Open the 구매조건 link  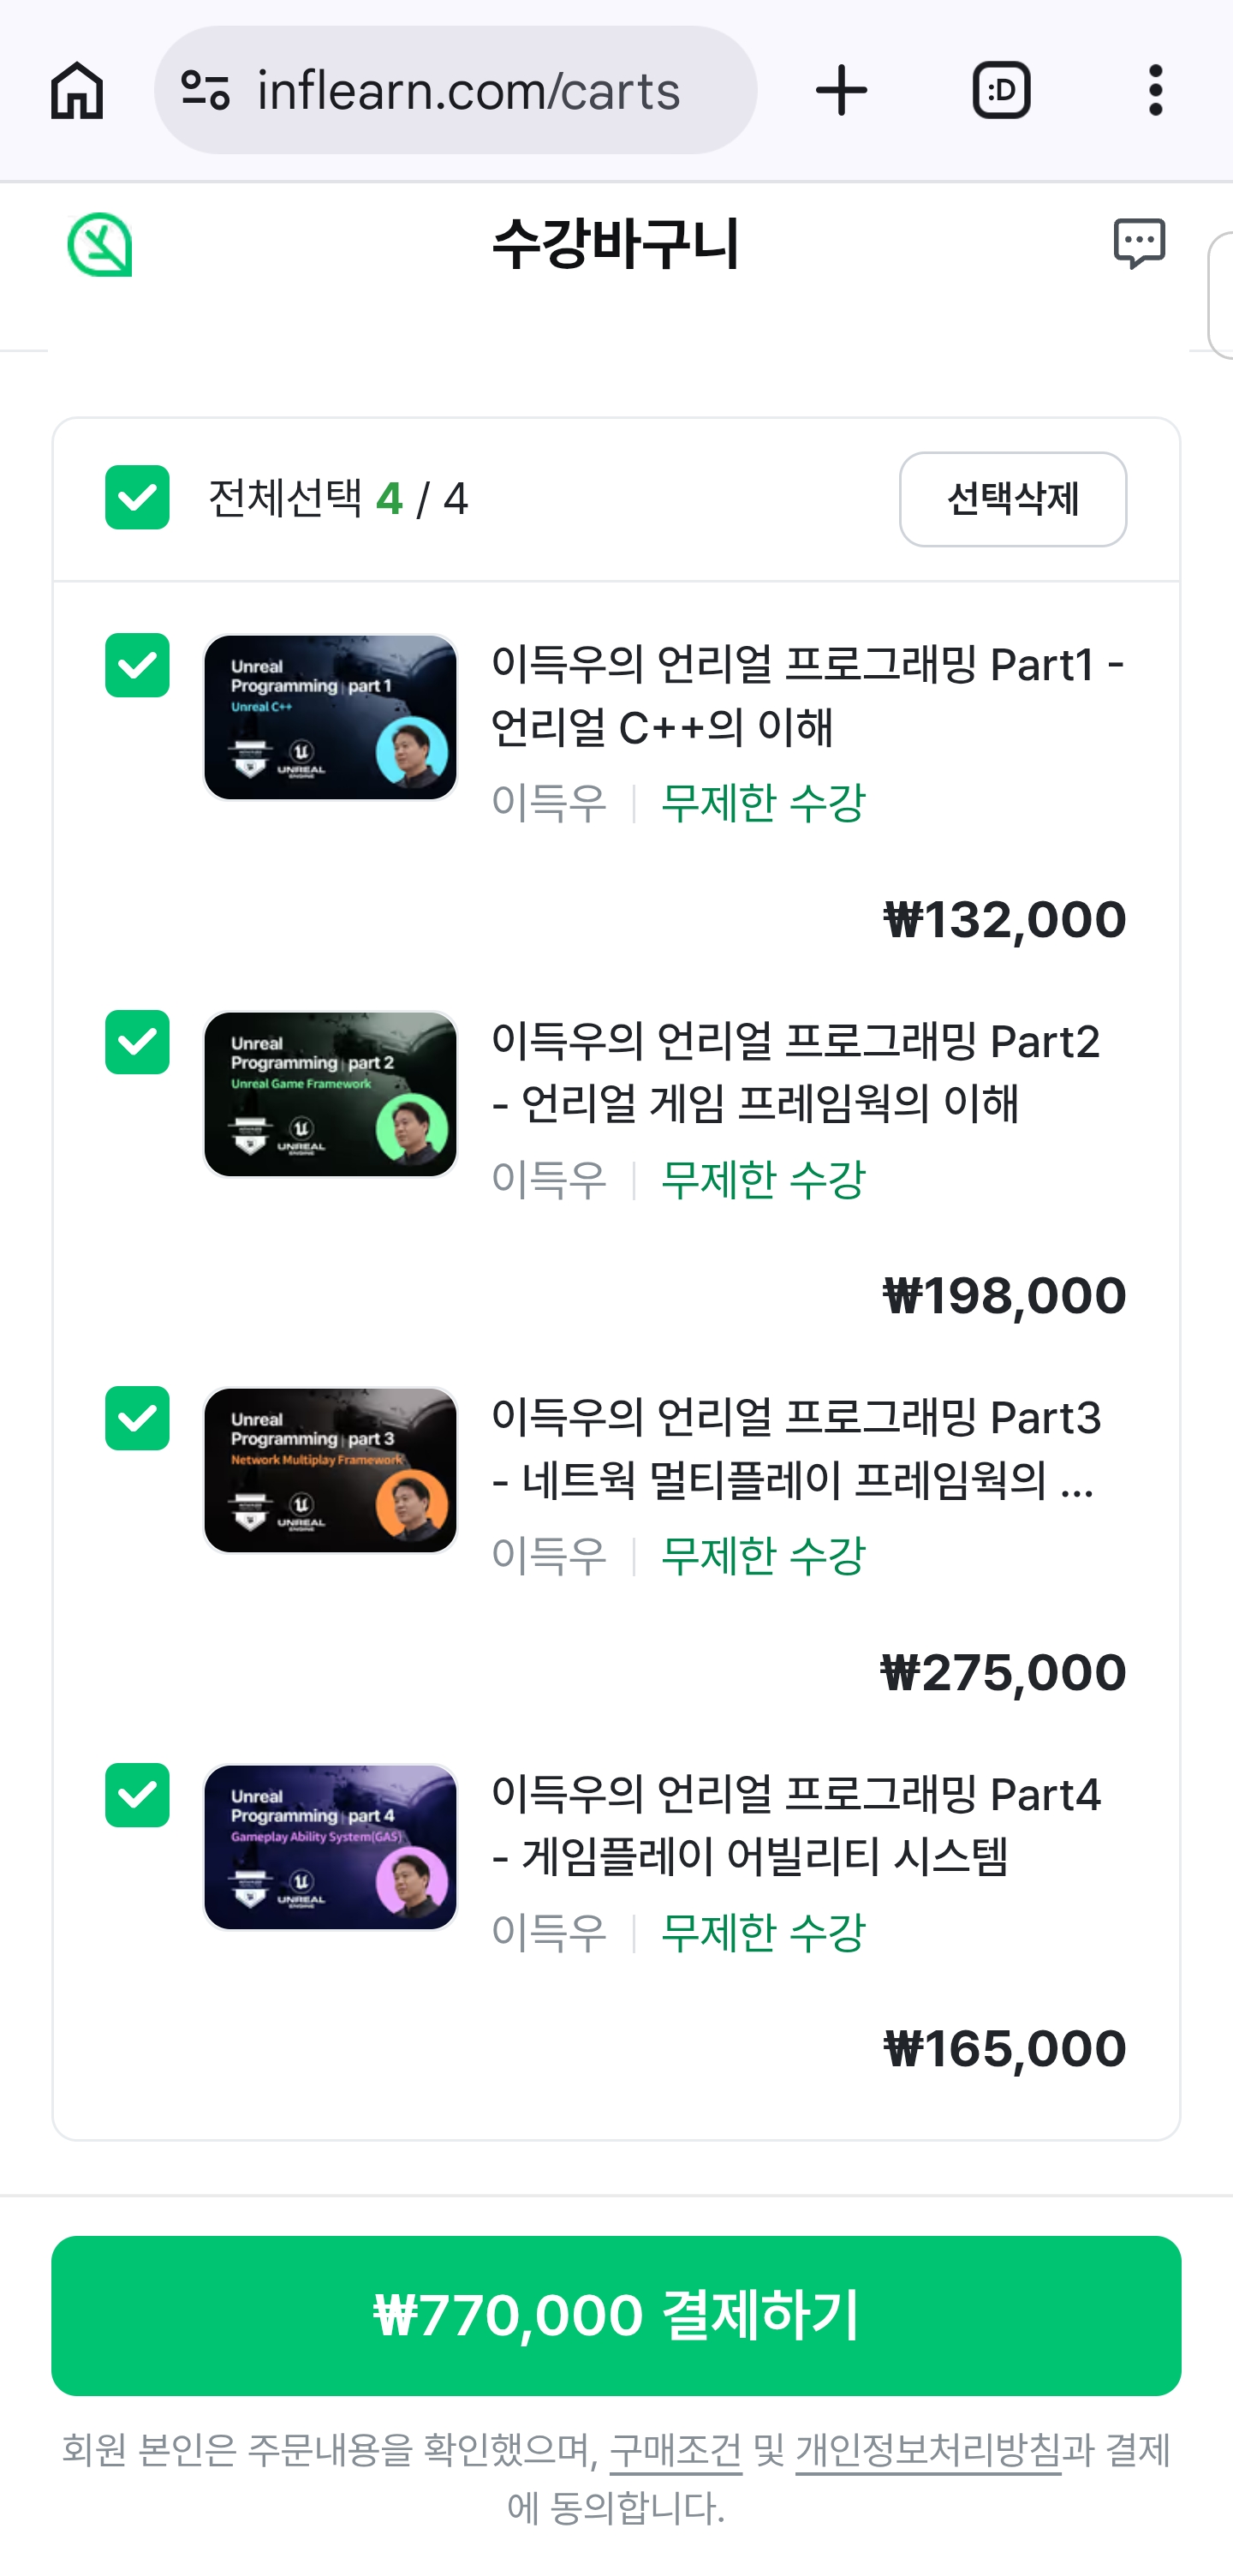[x=676, y=2451]
